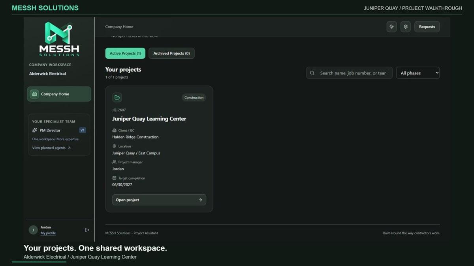
Task: Open My profile link
Action: click(x=48, y=233)
